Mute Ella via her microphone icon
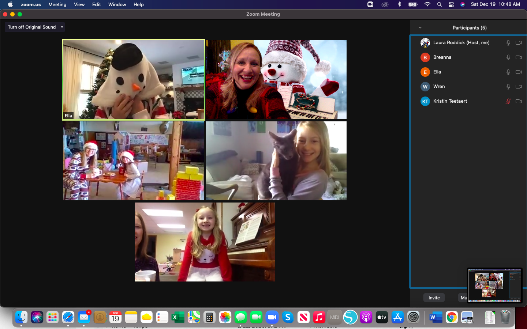The image size is (527, 329). point(508,72)
